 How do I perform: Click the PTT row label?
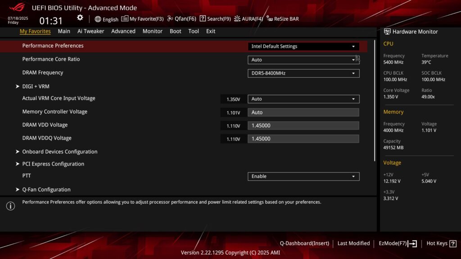(27, 176)
